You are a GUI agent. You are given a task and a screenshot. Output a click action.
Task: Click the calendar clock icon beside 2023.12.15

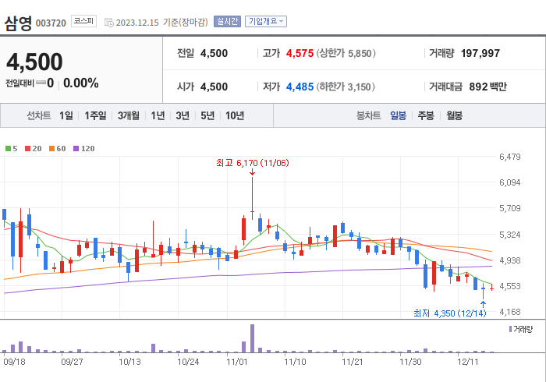[109, 23]
